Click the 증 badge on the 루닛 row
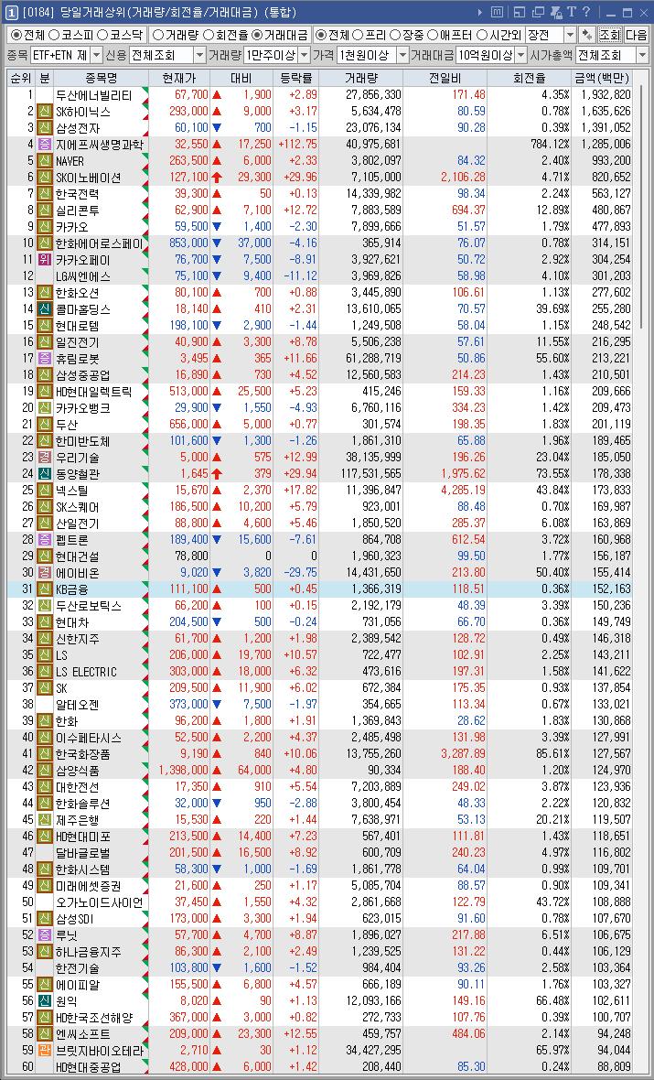 (x=45, y=935)
